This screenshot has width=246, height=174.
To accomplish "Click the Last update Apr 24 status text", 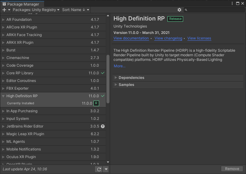I will (x=25, y=169).
